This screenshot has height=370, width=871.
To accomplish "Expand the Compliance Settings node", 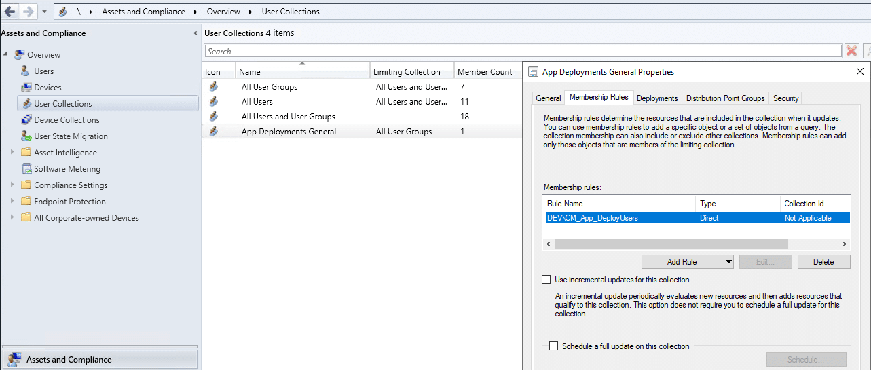I will tap(12, 185).
